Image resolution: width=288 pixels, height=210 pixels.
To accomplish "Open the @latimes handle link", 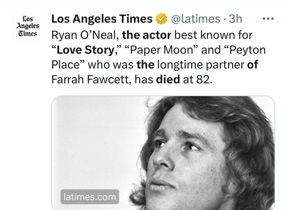I will click(195, 19).
